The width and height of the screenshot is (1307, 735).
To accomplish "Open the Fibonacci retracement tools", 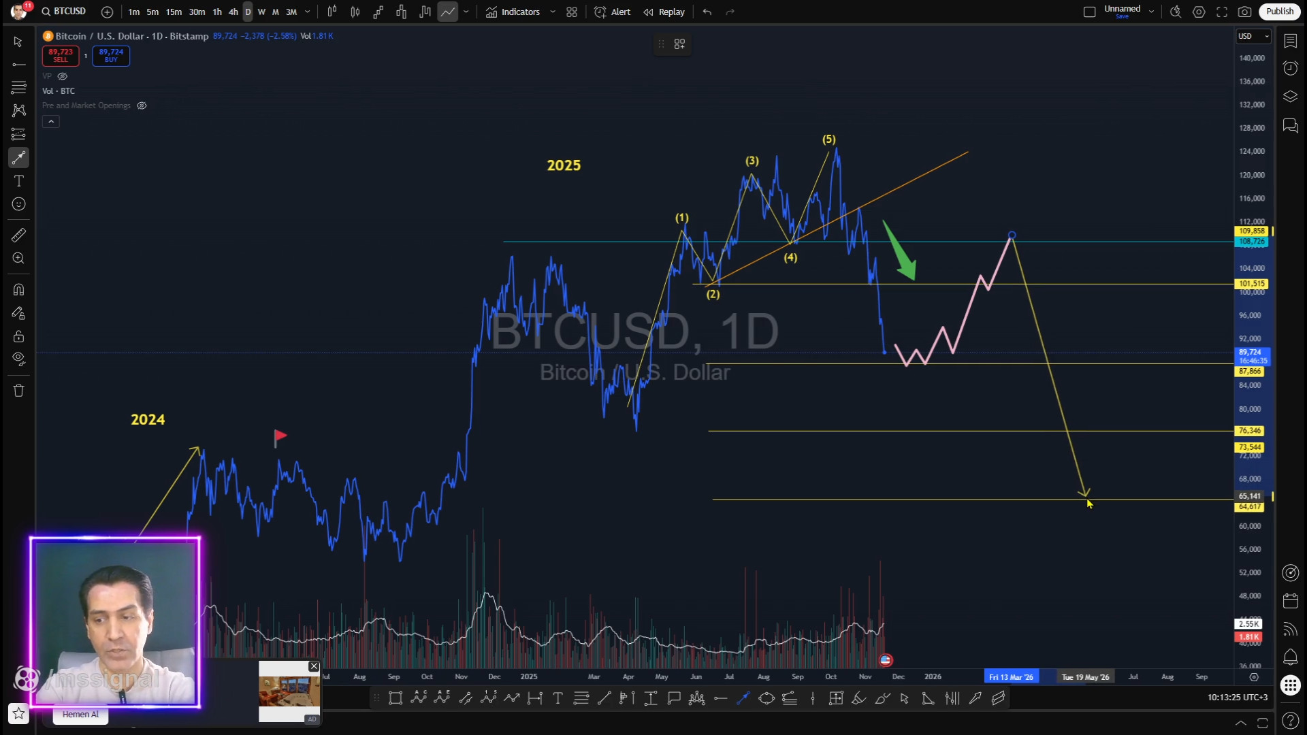I will [x=18, y=88].
